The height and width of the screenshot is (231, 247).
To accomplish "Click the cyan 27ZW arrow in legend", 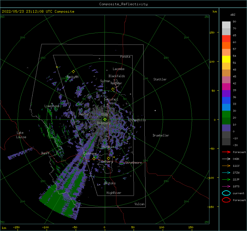I will [226, 173].
